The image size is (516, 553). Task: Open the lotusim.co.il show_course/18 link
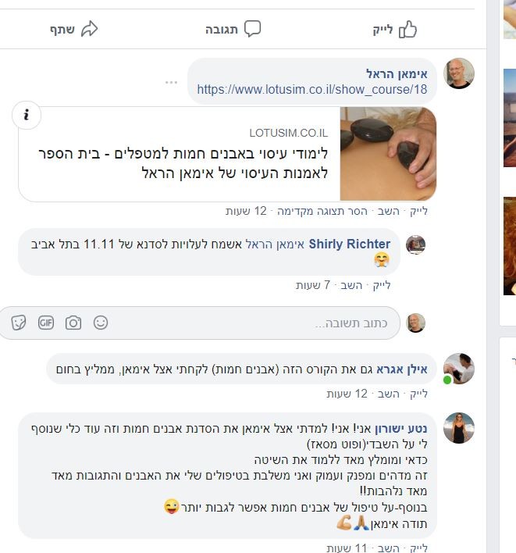(x=312, y=89)
